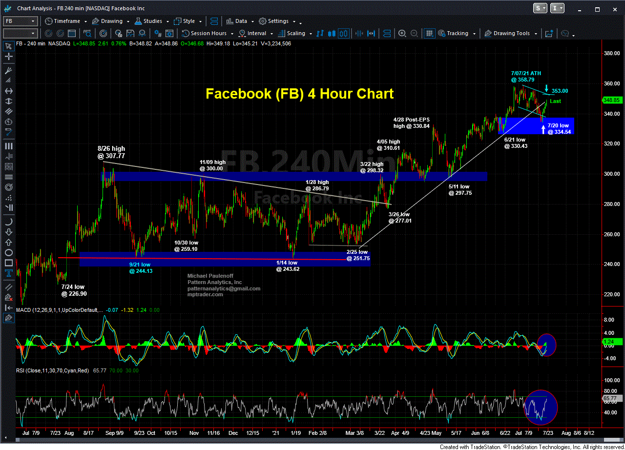Click the refresh target icon near save
The height and width of the screenshot is (450, 625).
tap(104, 34)
